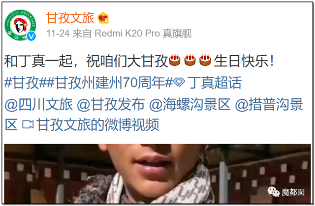Click the first birthday cake emoji
This screenshot has width=315, height=206.
[175, 60]
